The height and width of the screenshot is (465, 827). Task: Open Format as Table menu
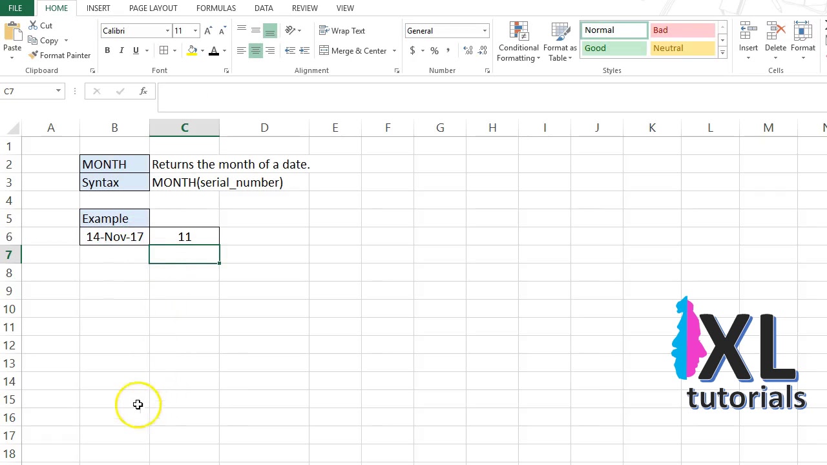click(x=560, y=42)
